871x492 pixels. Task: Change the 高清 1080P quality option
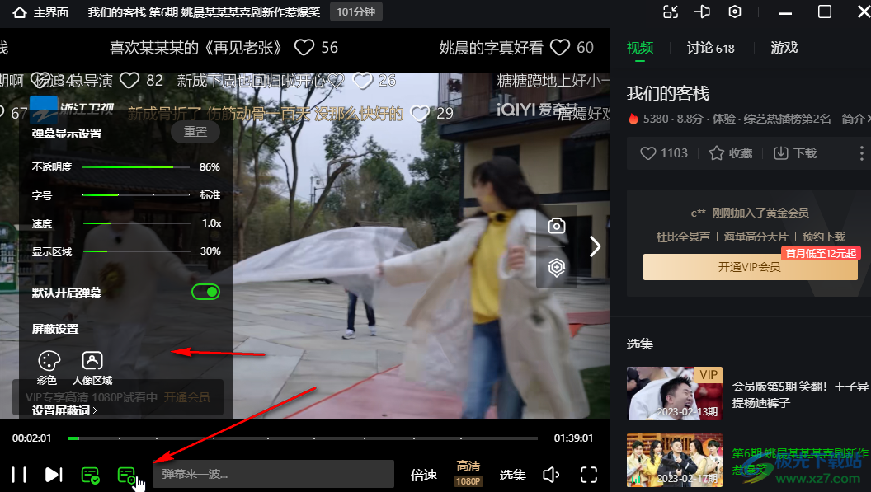coord(468,473)
